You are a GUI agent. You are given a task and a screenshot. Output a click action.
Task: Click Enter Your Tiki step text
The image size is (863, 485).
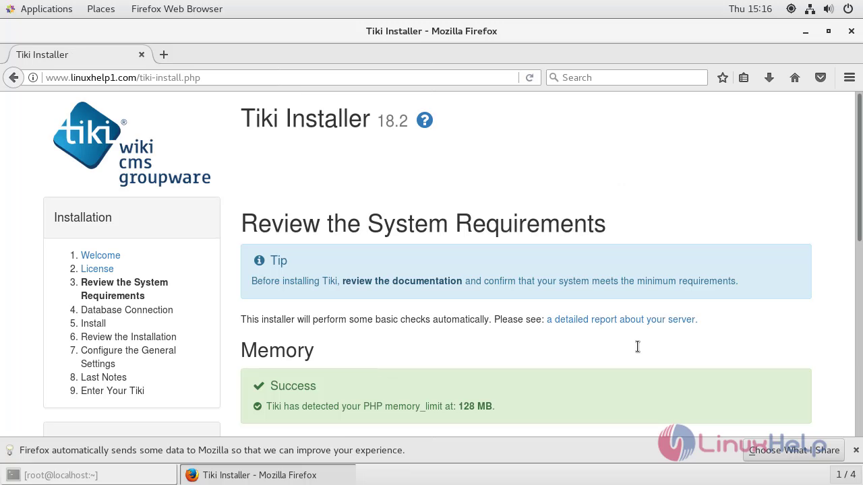pyautogui.click(x=113, y=391)
